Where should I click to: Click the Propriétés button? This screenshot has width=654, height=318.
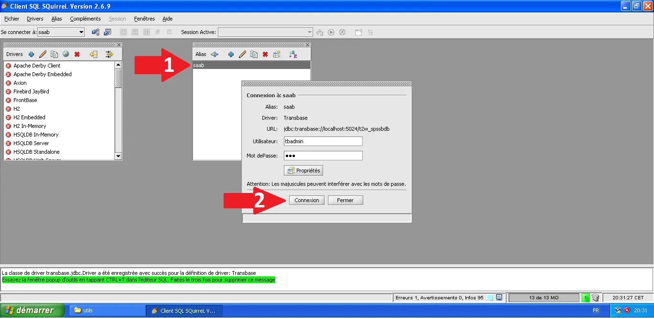click(x=303, y=170)
